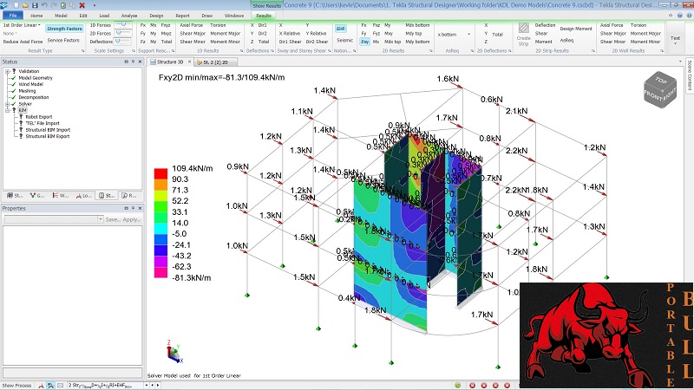Enable Service Factors result type
Viewport: 694px width, 390px height.
click(63, 40)
